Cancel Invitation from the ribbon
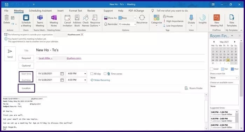Screen dimensions: 245x132 [x=68, y=21]
